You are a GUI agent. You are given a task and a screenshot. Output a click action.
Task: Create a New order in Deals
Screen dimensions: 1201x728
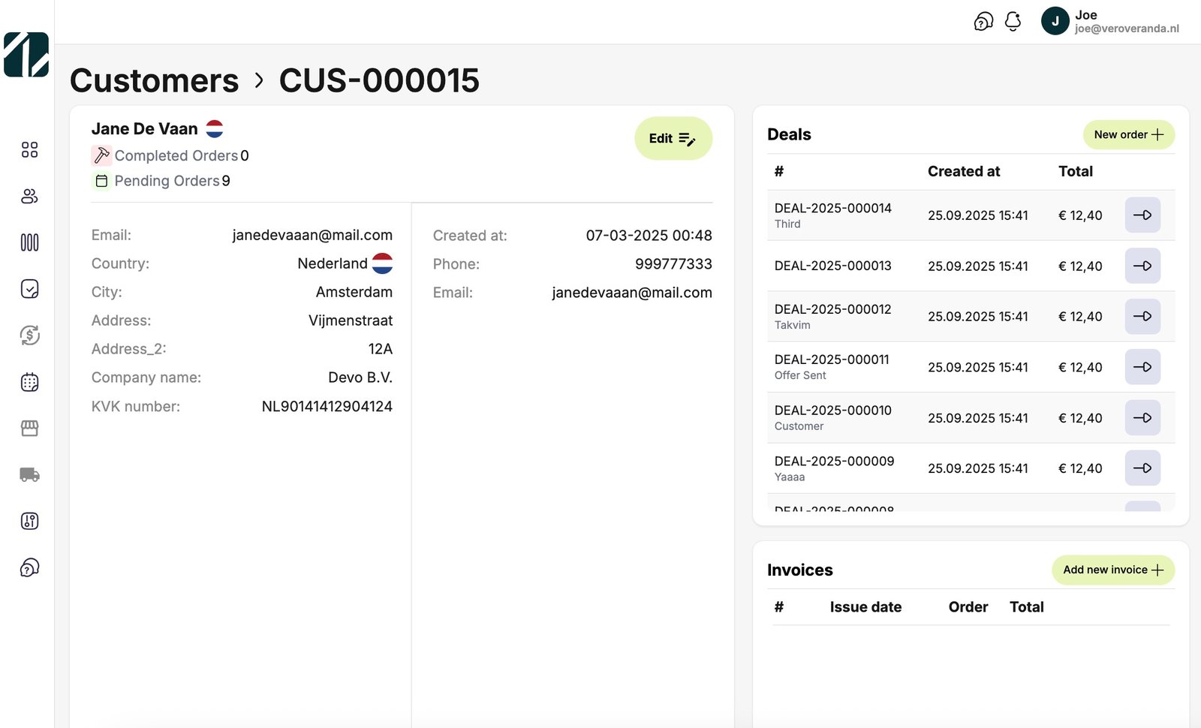tap(1128, 135)
